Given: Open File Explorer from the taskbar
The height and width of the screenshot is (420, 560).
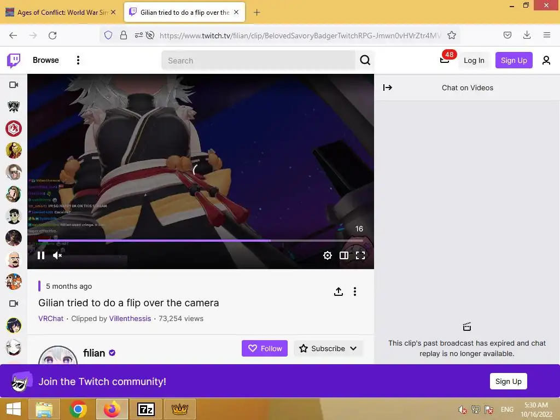Looking at the screenshot, I should coord(44,409).
